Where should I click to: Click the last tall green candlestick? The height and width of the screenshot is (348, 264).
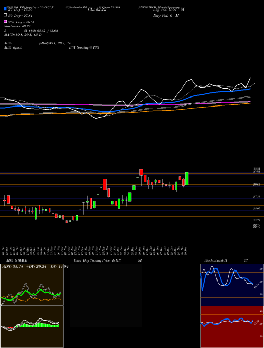click(x=187, y=178)
